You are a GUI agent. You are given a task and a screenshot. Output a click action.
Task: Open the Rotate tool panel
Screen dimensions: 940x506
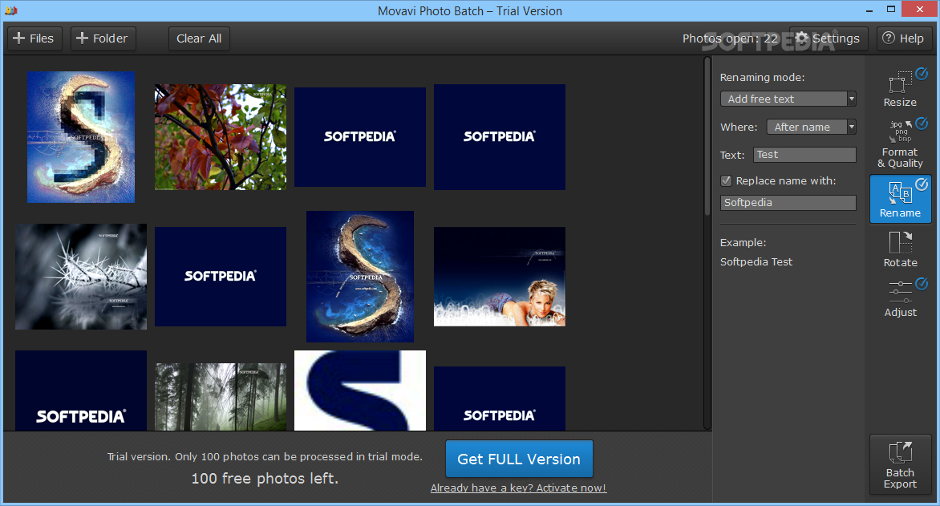(900, 249)
